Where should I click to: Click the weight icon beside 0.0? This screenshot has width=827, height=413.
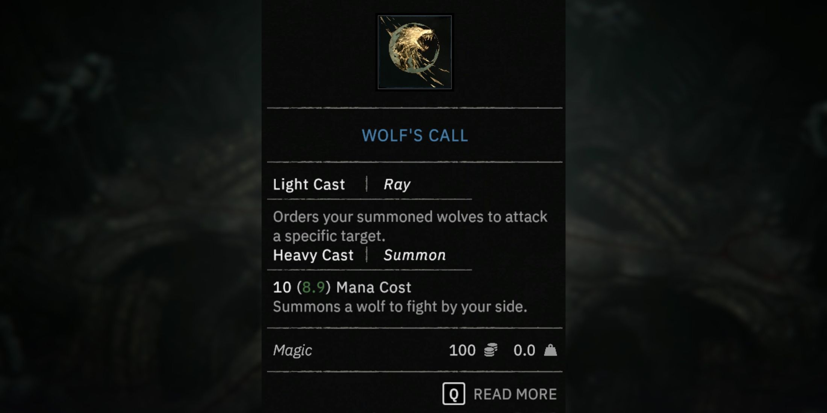tap(550, 350)
